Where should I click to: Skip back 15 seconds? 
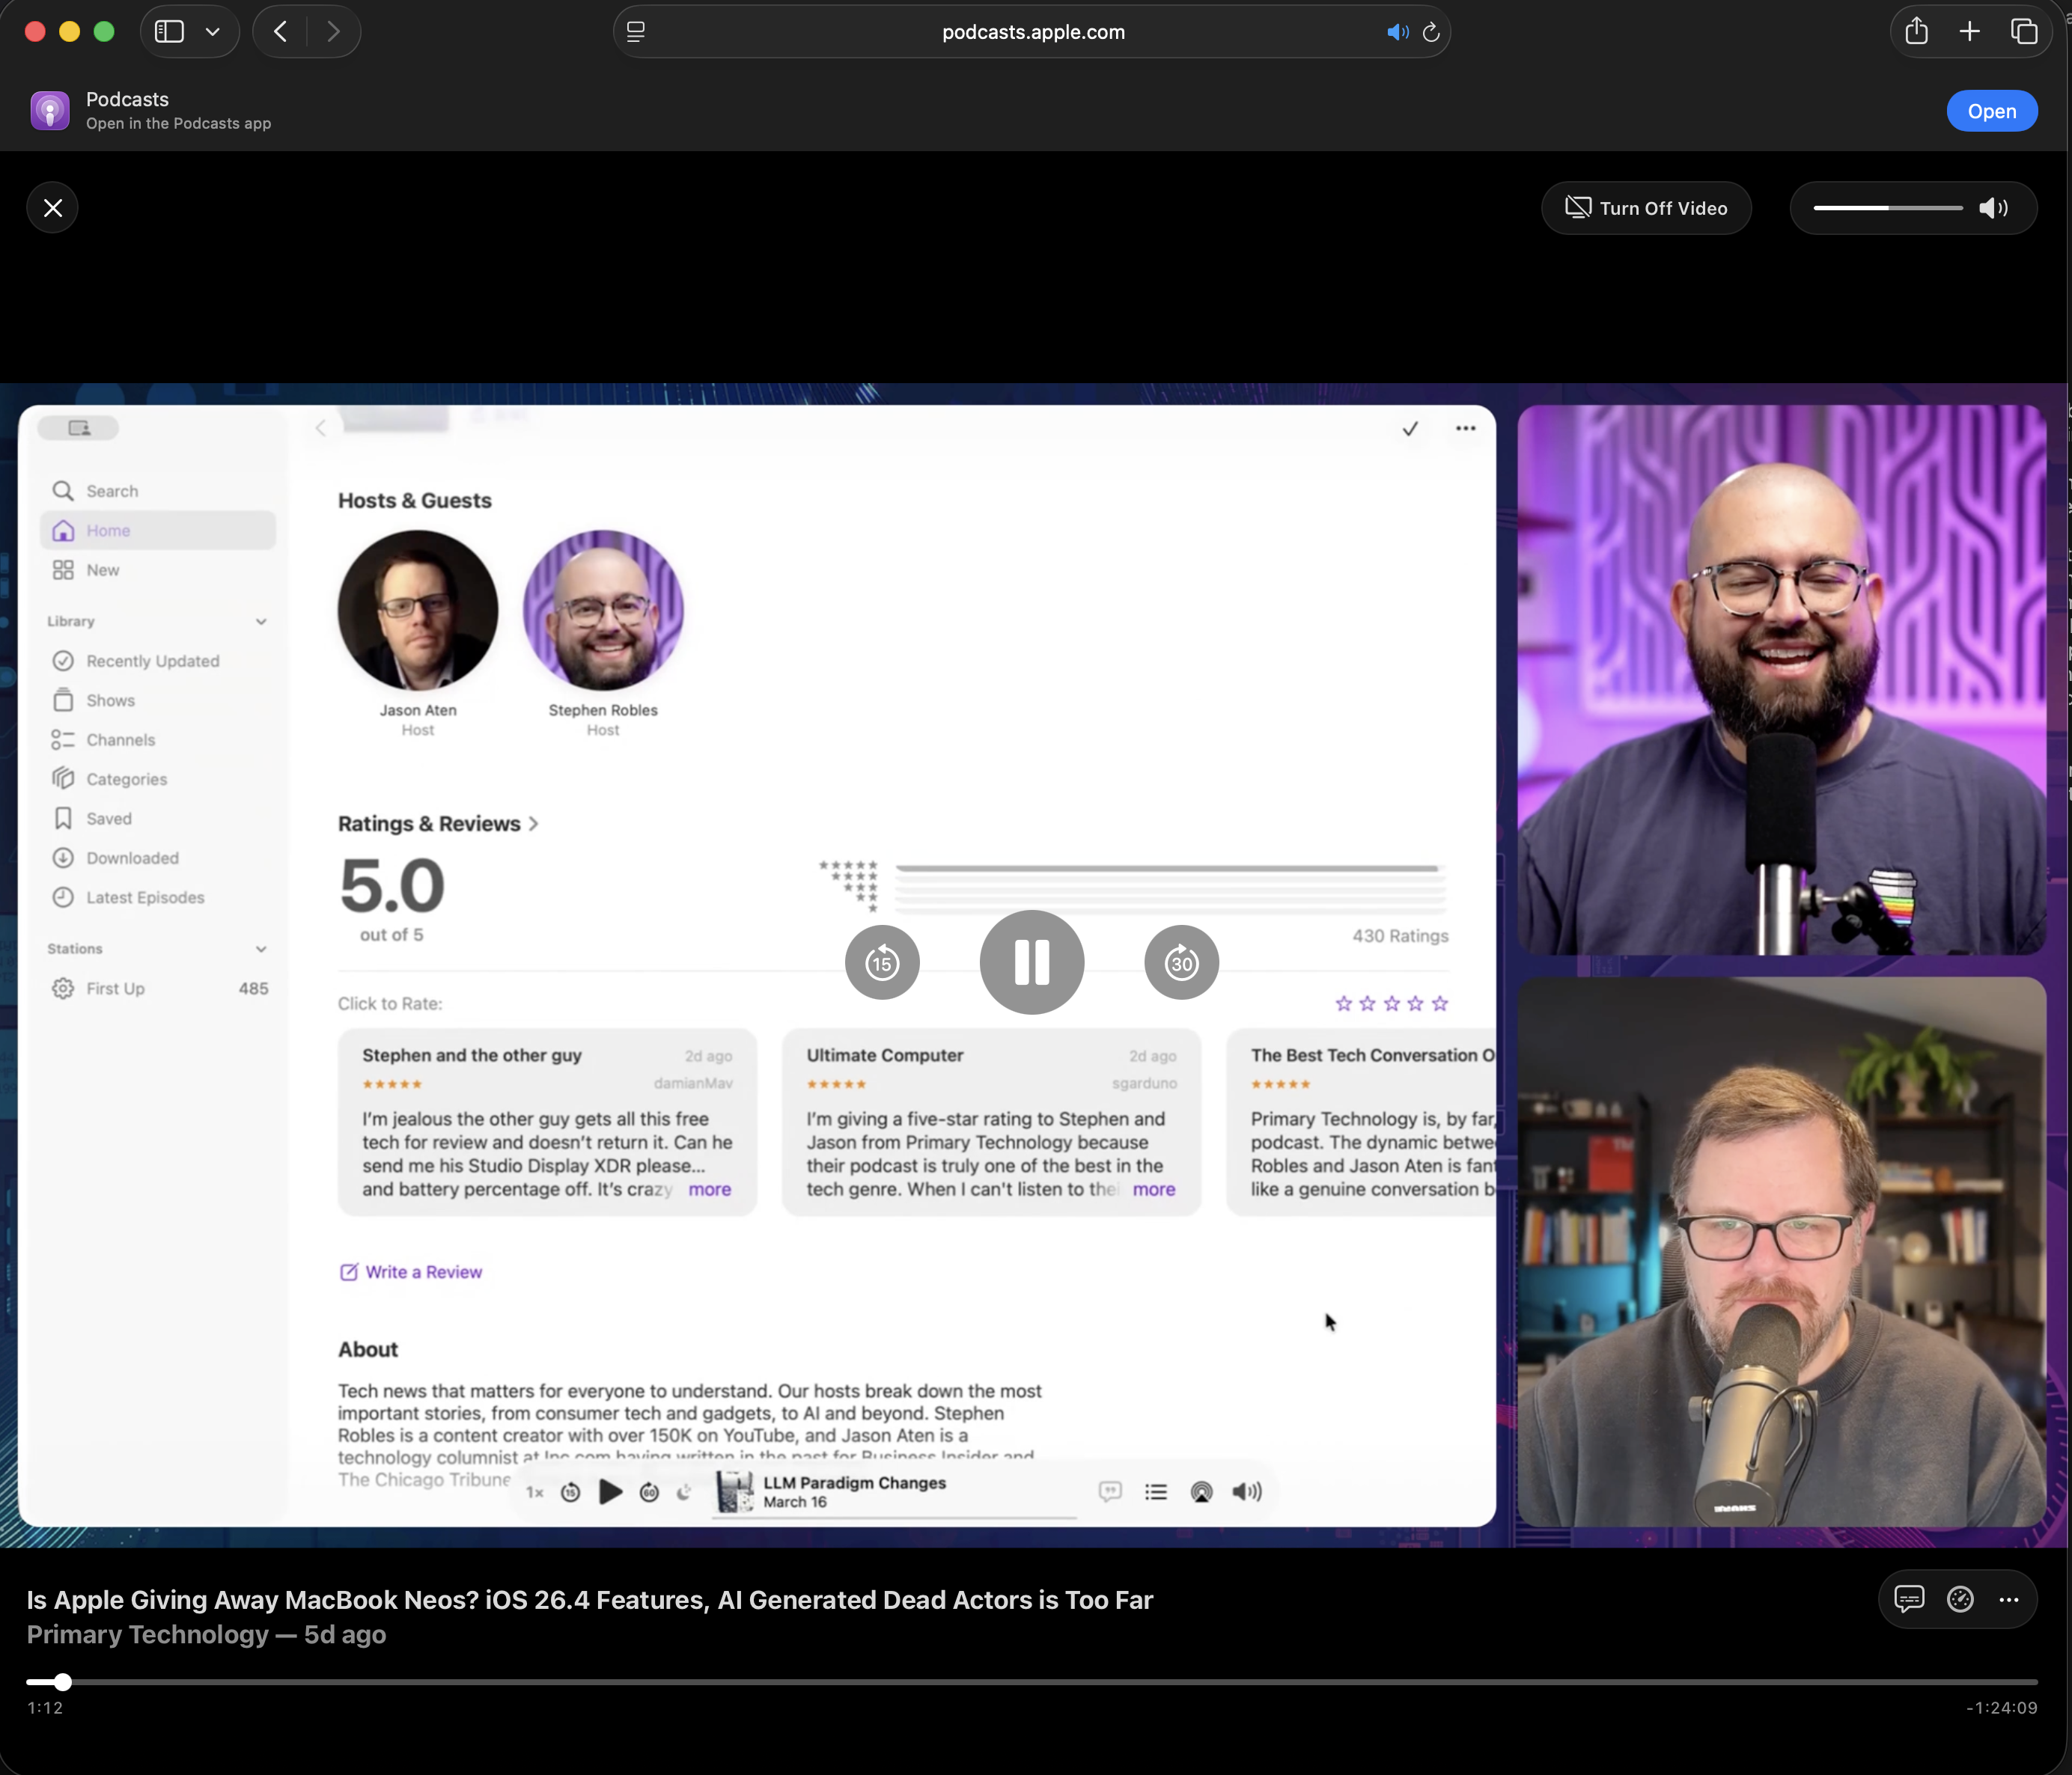click(x=881, y=962)
